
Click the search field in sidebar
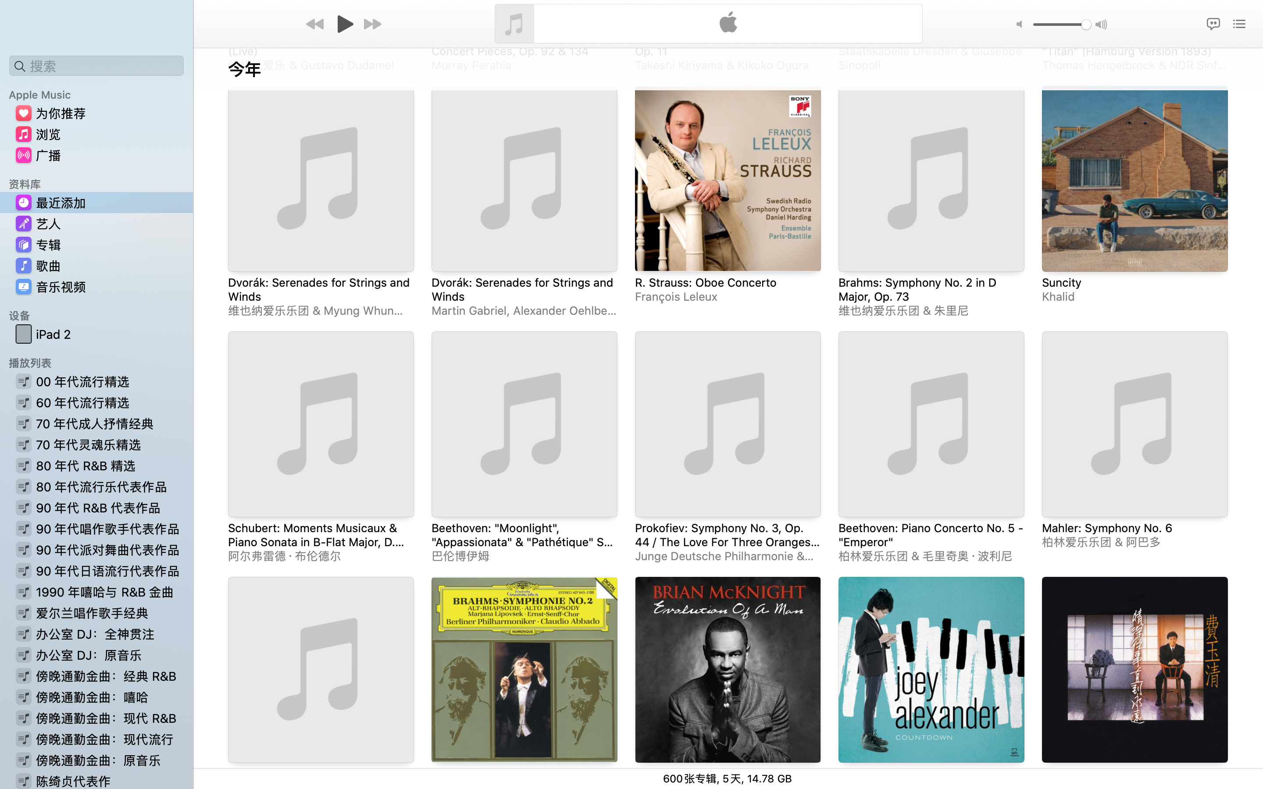point(96,66)
